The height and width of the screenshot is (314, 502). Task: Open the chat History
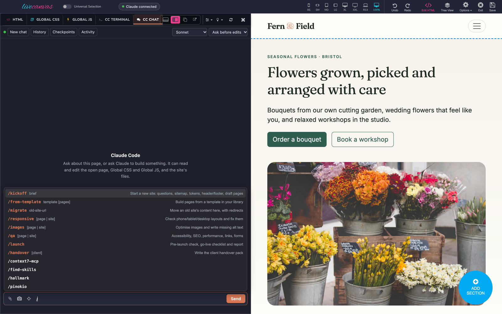click(40, 32)
